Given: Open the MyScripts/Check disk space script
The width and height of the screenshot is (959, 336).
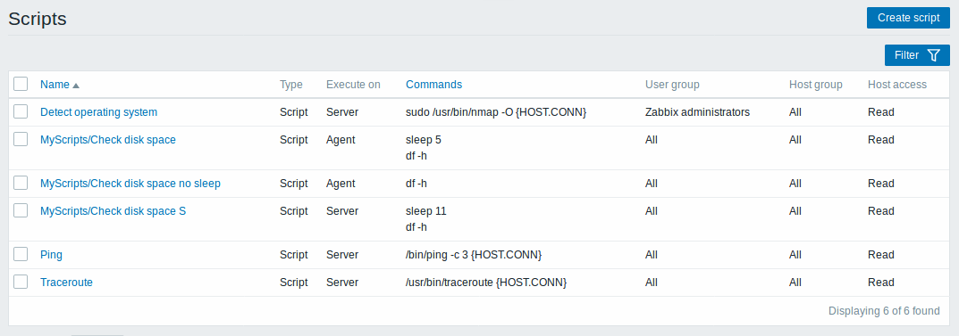Looking at the screenshot, I should click(x=107, y=140).
